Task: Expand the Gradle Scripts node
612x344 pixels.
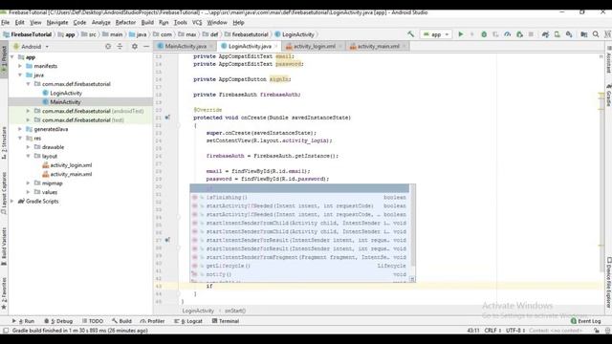Action: point(12,202)
